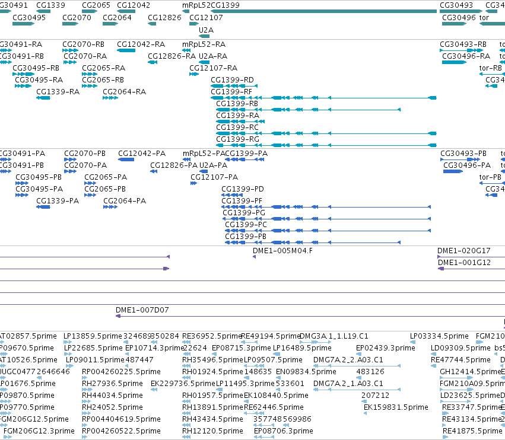Click the RP004404619.5prime EST label
The width and height of the screenshot is (505, 440).
122,420
